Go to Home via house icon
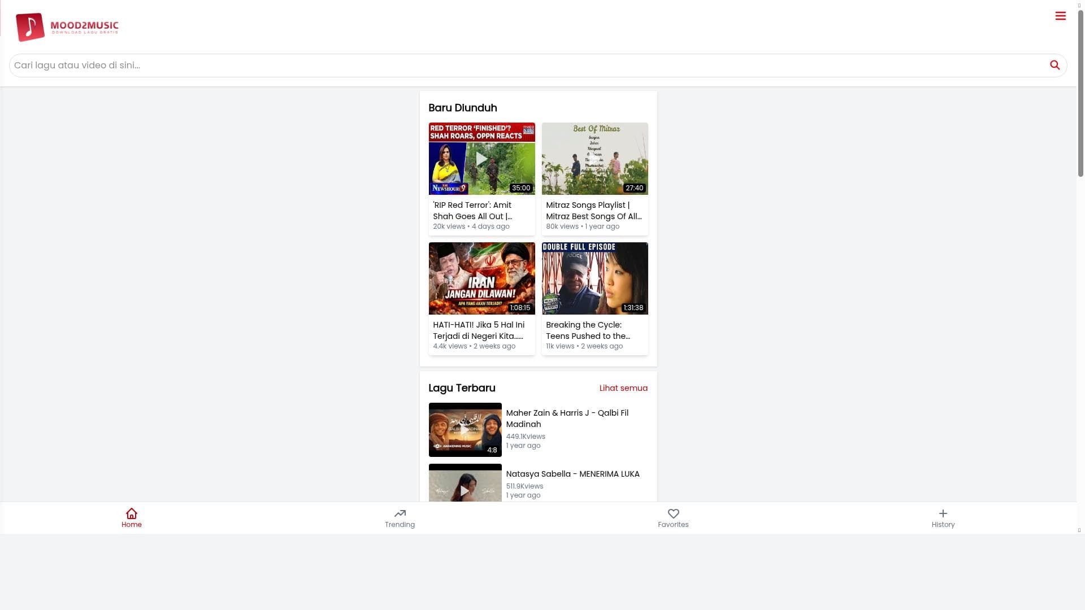This screenshot has height=610, width=1085. (131, 513)
